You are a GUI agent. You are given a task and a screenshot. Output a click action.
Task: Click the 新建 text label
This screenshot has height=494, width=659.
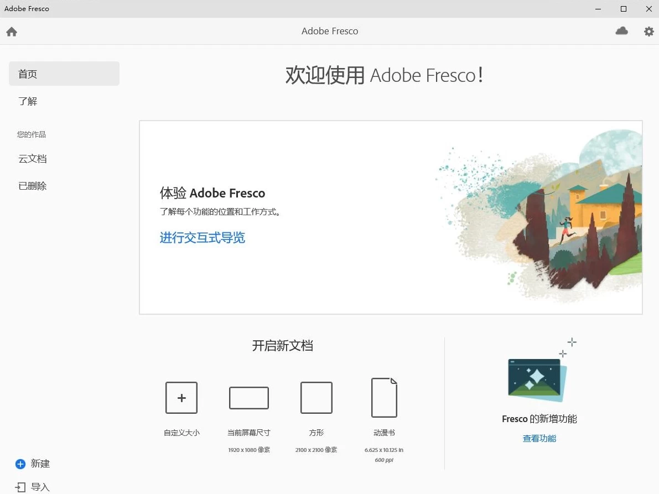(40, 464)
